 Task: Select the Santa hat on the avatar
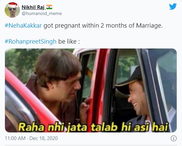(x=13, y=5)
